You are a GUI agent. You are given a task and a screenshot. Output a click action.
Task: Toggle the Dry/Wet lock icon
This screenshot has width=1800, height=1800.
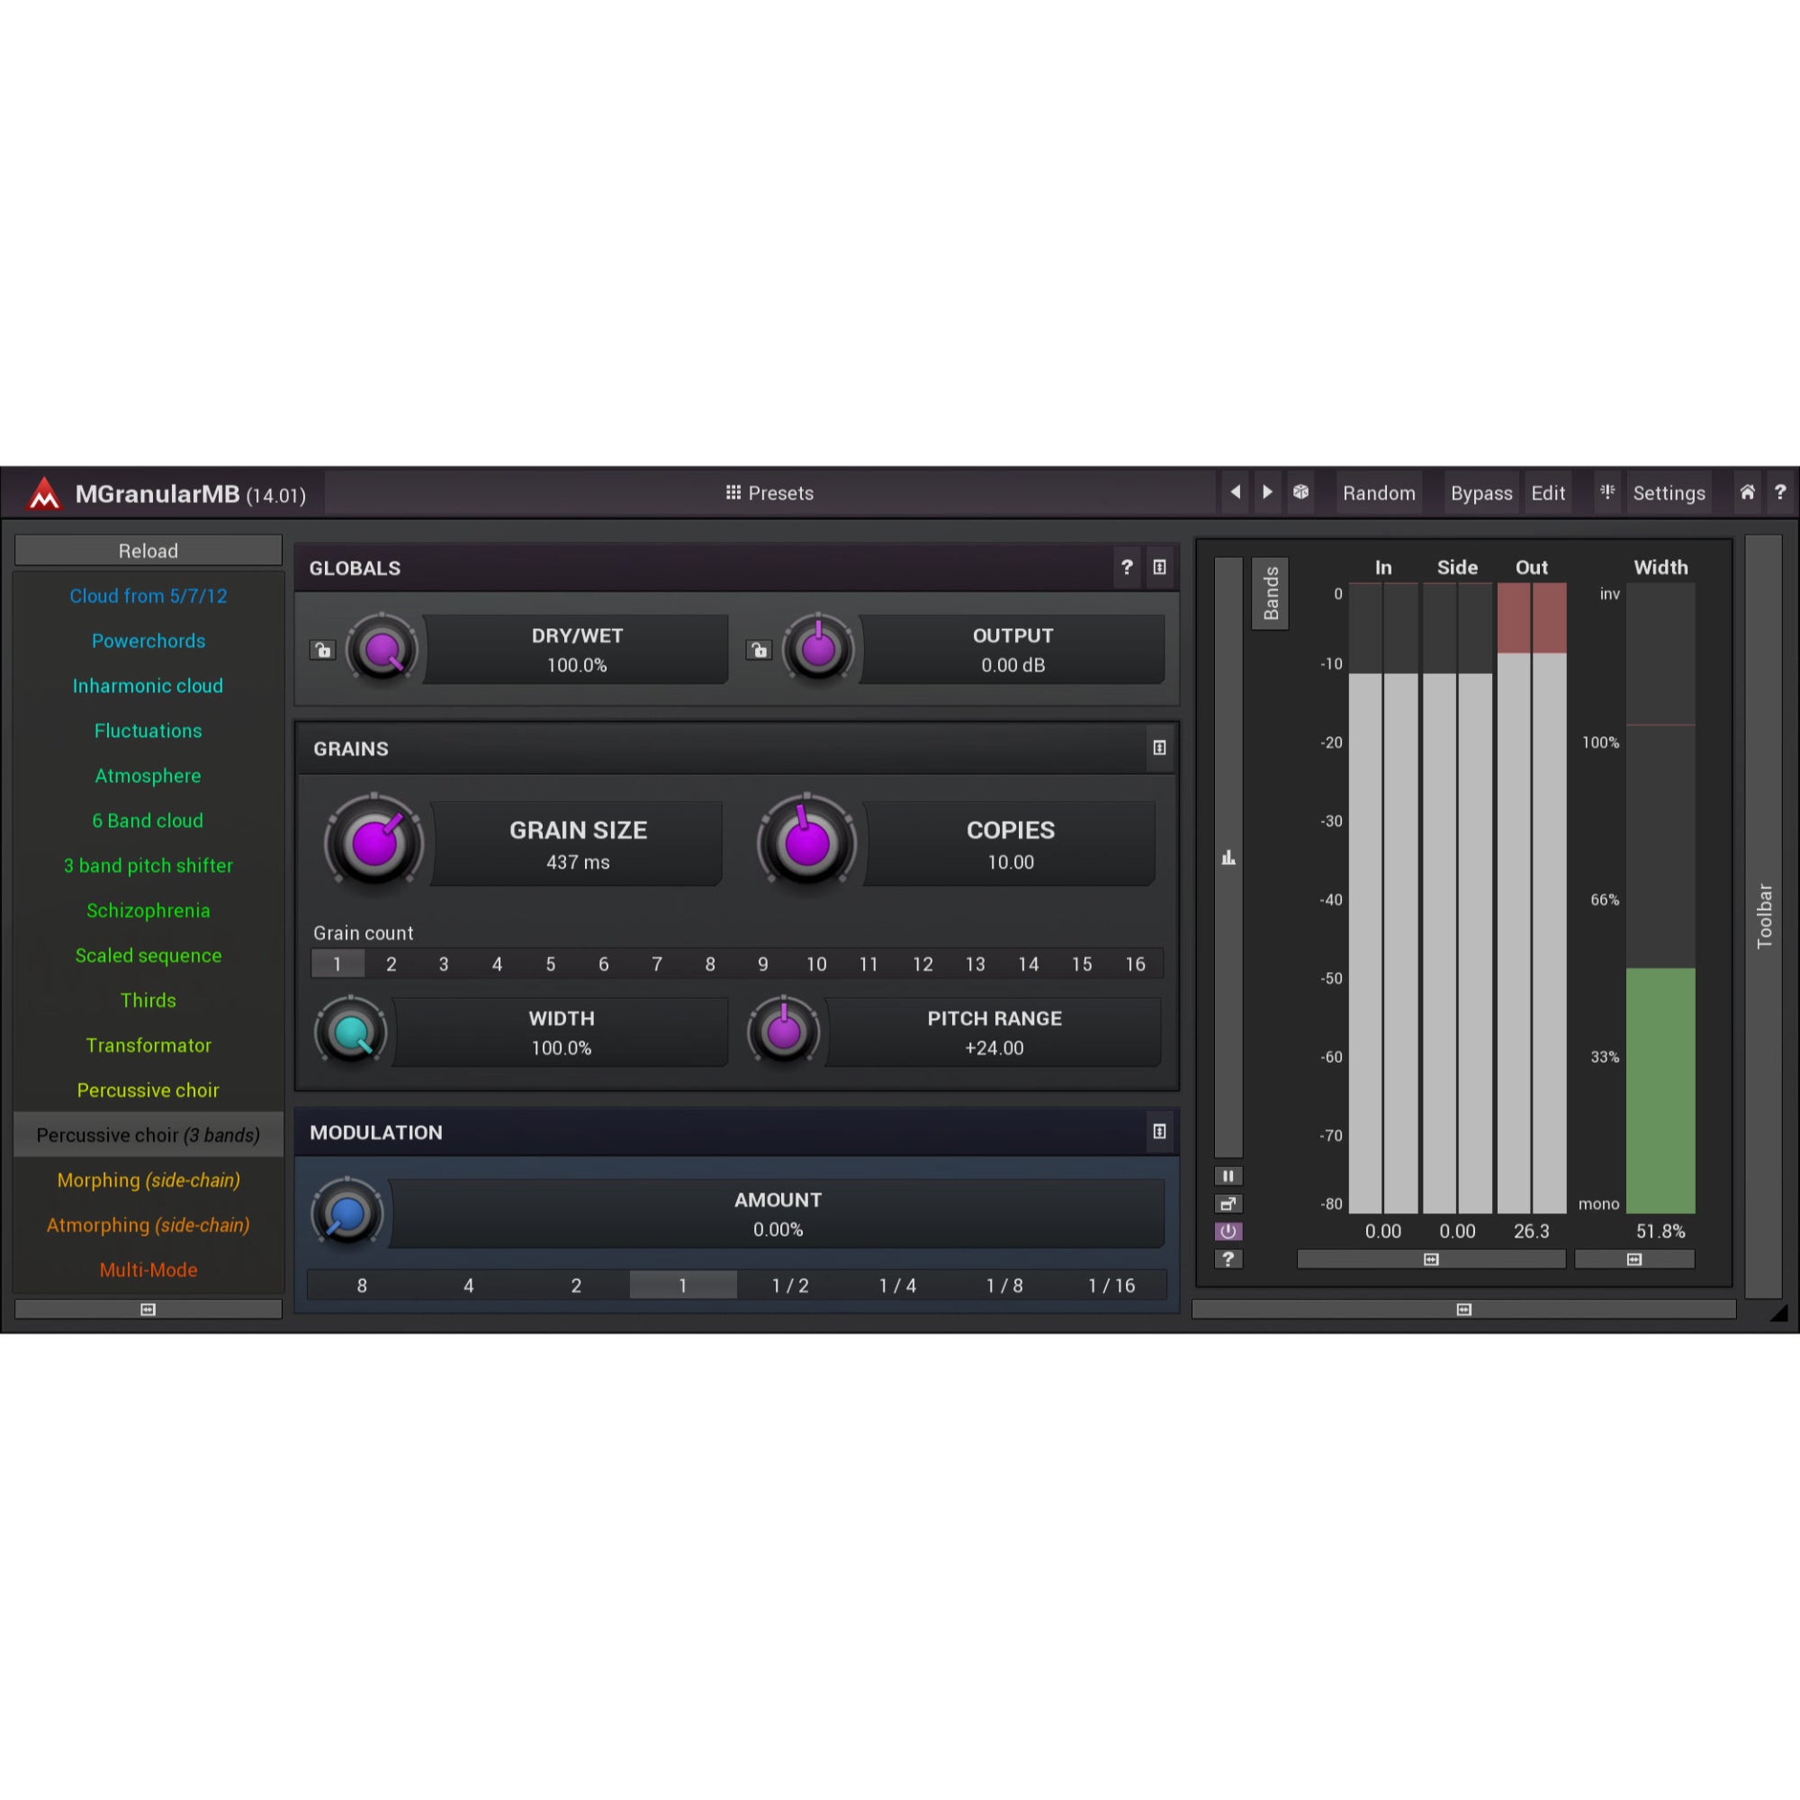click(322, 650)
